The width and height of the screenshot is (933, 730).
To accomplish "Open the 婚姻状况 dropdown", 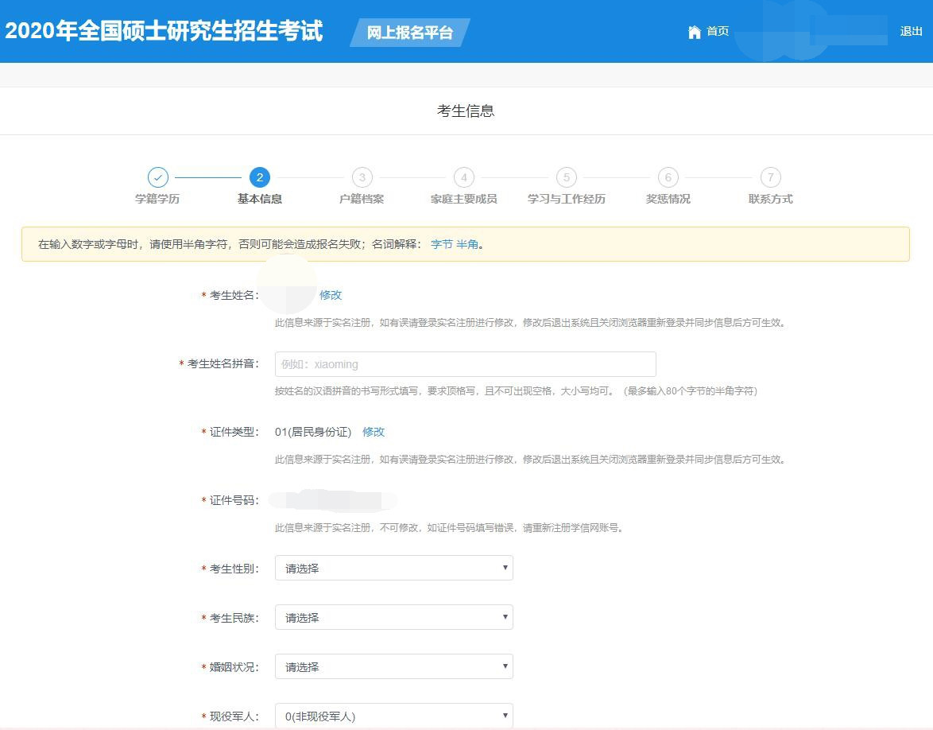I will click(393, 666).
